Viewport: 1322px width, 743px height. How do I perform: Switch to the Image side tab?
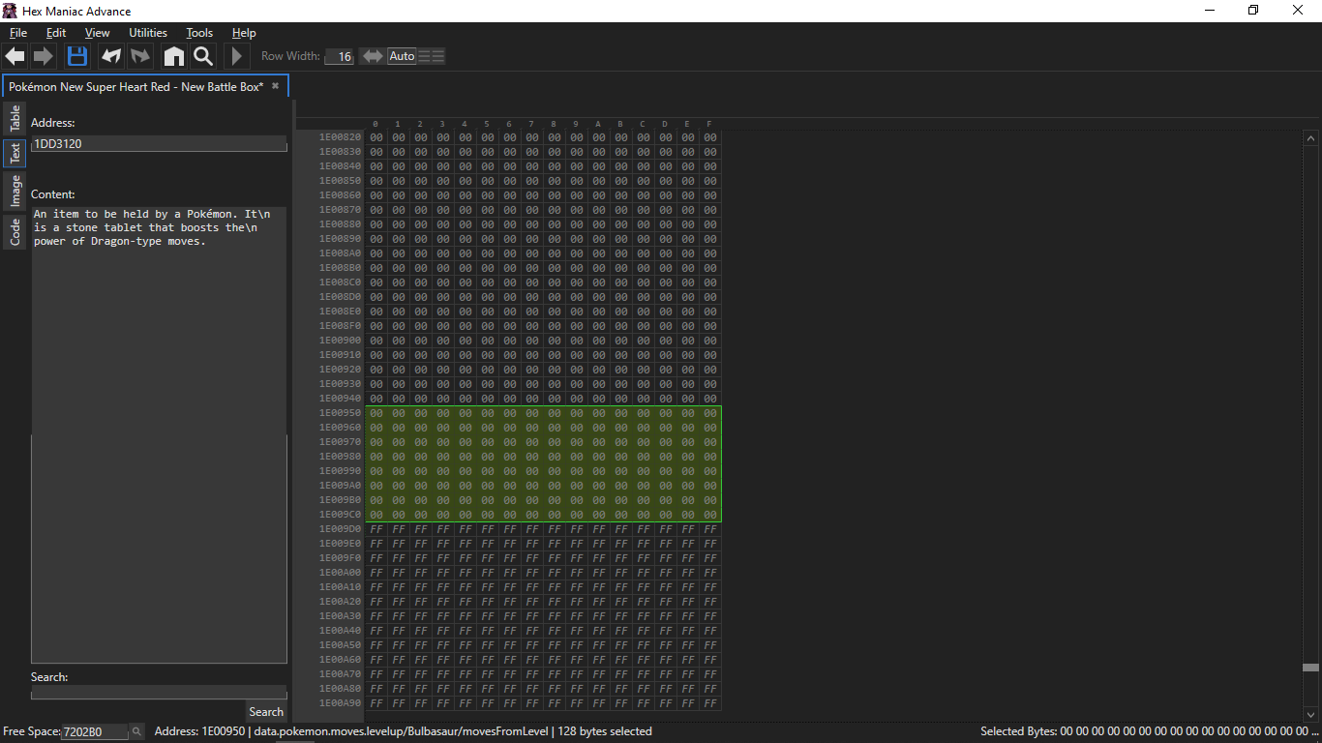(x=15, y=192)
